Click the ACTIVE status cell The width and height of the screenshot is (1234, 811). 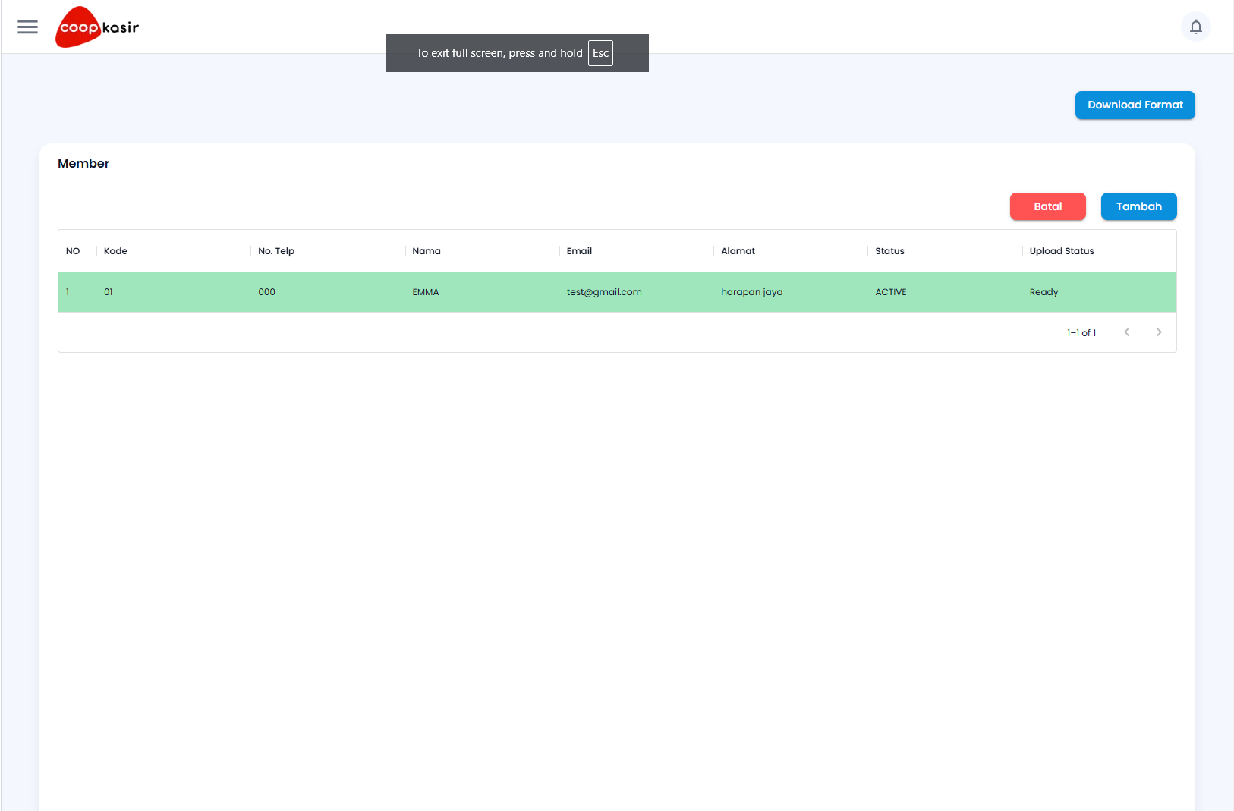[x=891, y=291]
